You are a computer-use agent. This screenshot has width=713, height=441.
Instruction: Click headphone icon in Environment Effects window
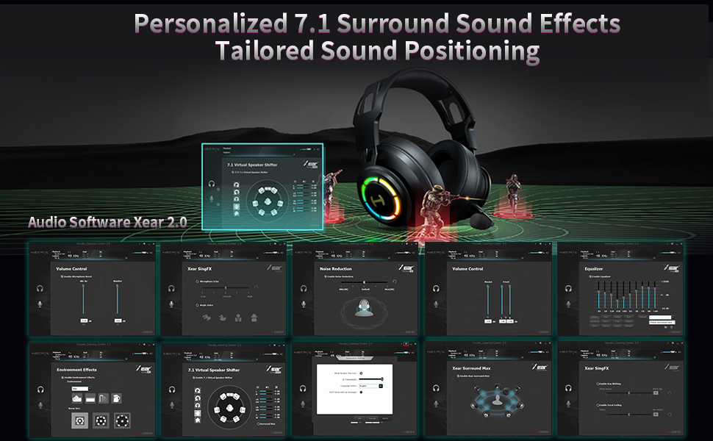[40, 389]
